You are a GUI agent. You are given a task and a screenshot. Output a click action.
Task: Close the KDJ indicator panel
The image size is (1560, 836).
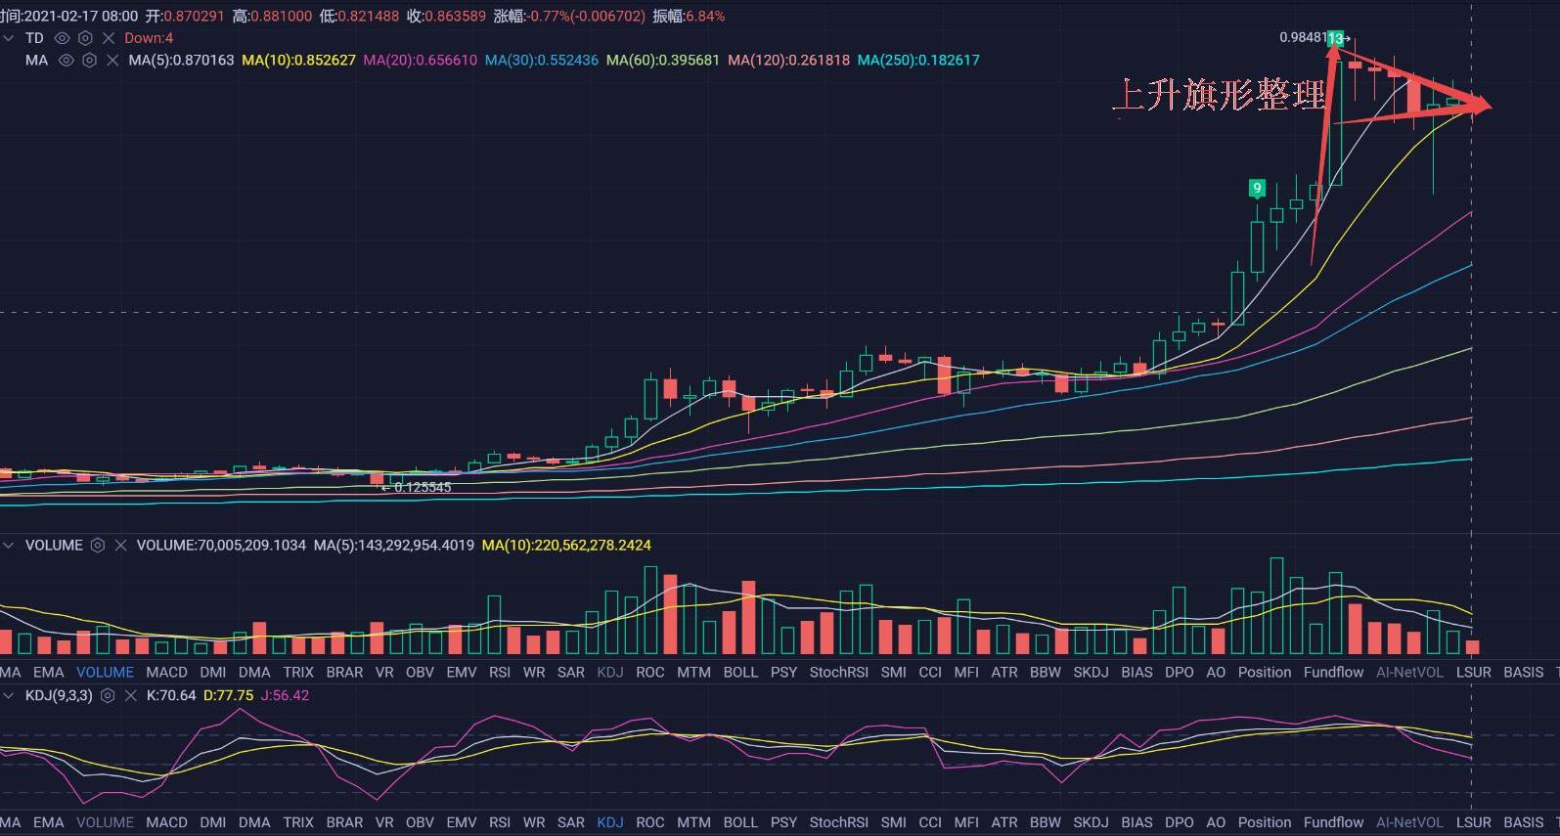click(130, 696)
